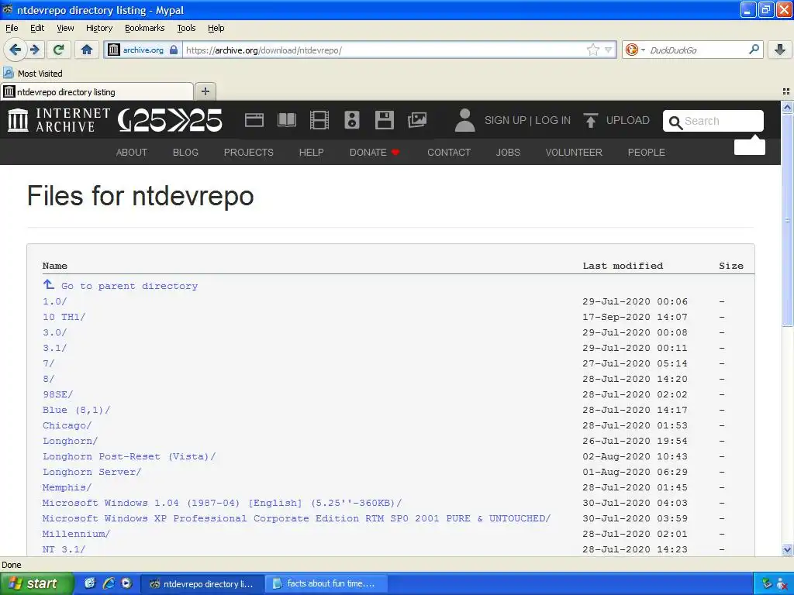Open the Edit menu
Image resolution: width=794 pixels, height=595 pixels.
click(37, 28)
